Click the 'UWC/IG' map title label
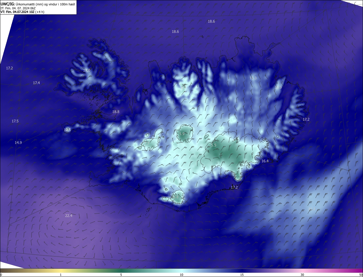Image resolution: width=363 pixels, height=277 pixels. click(x=7, y=4)
